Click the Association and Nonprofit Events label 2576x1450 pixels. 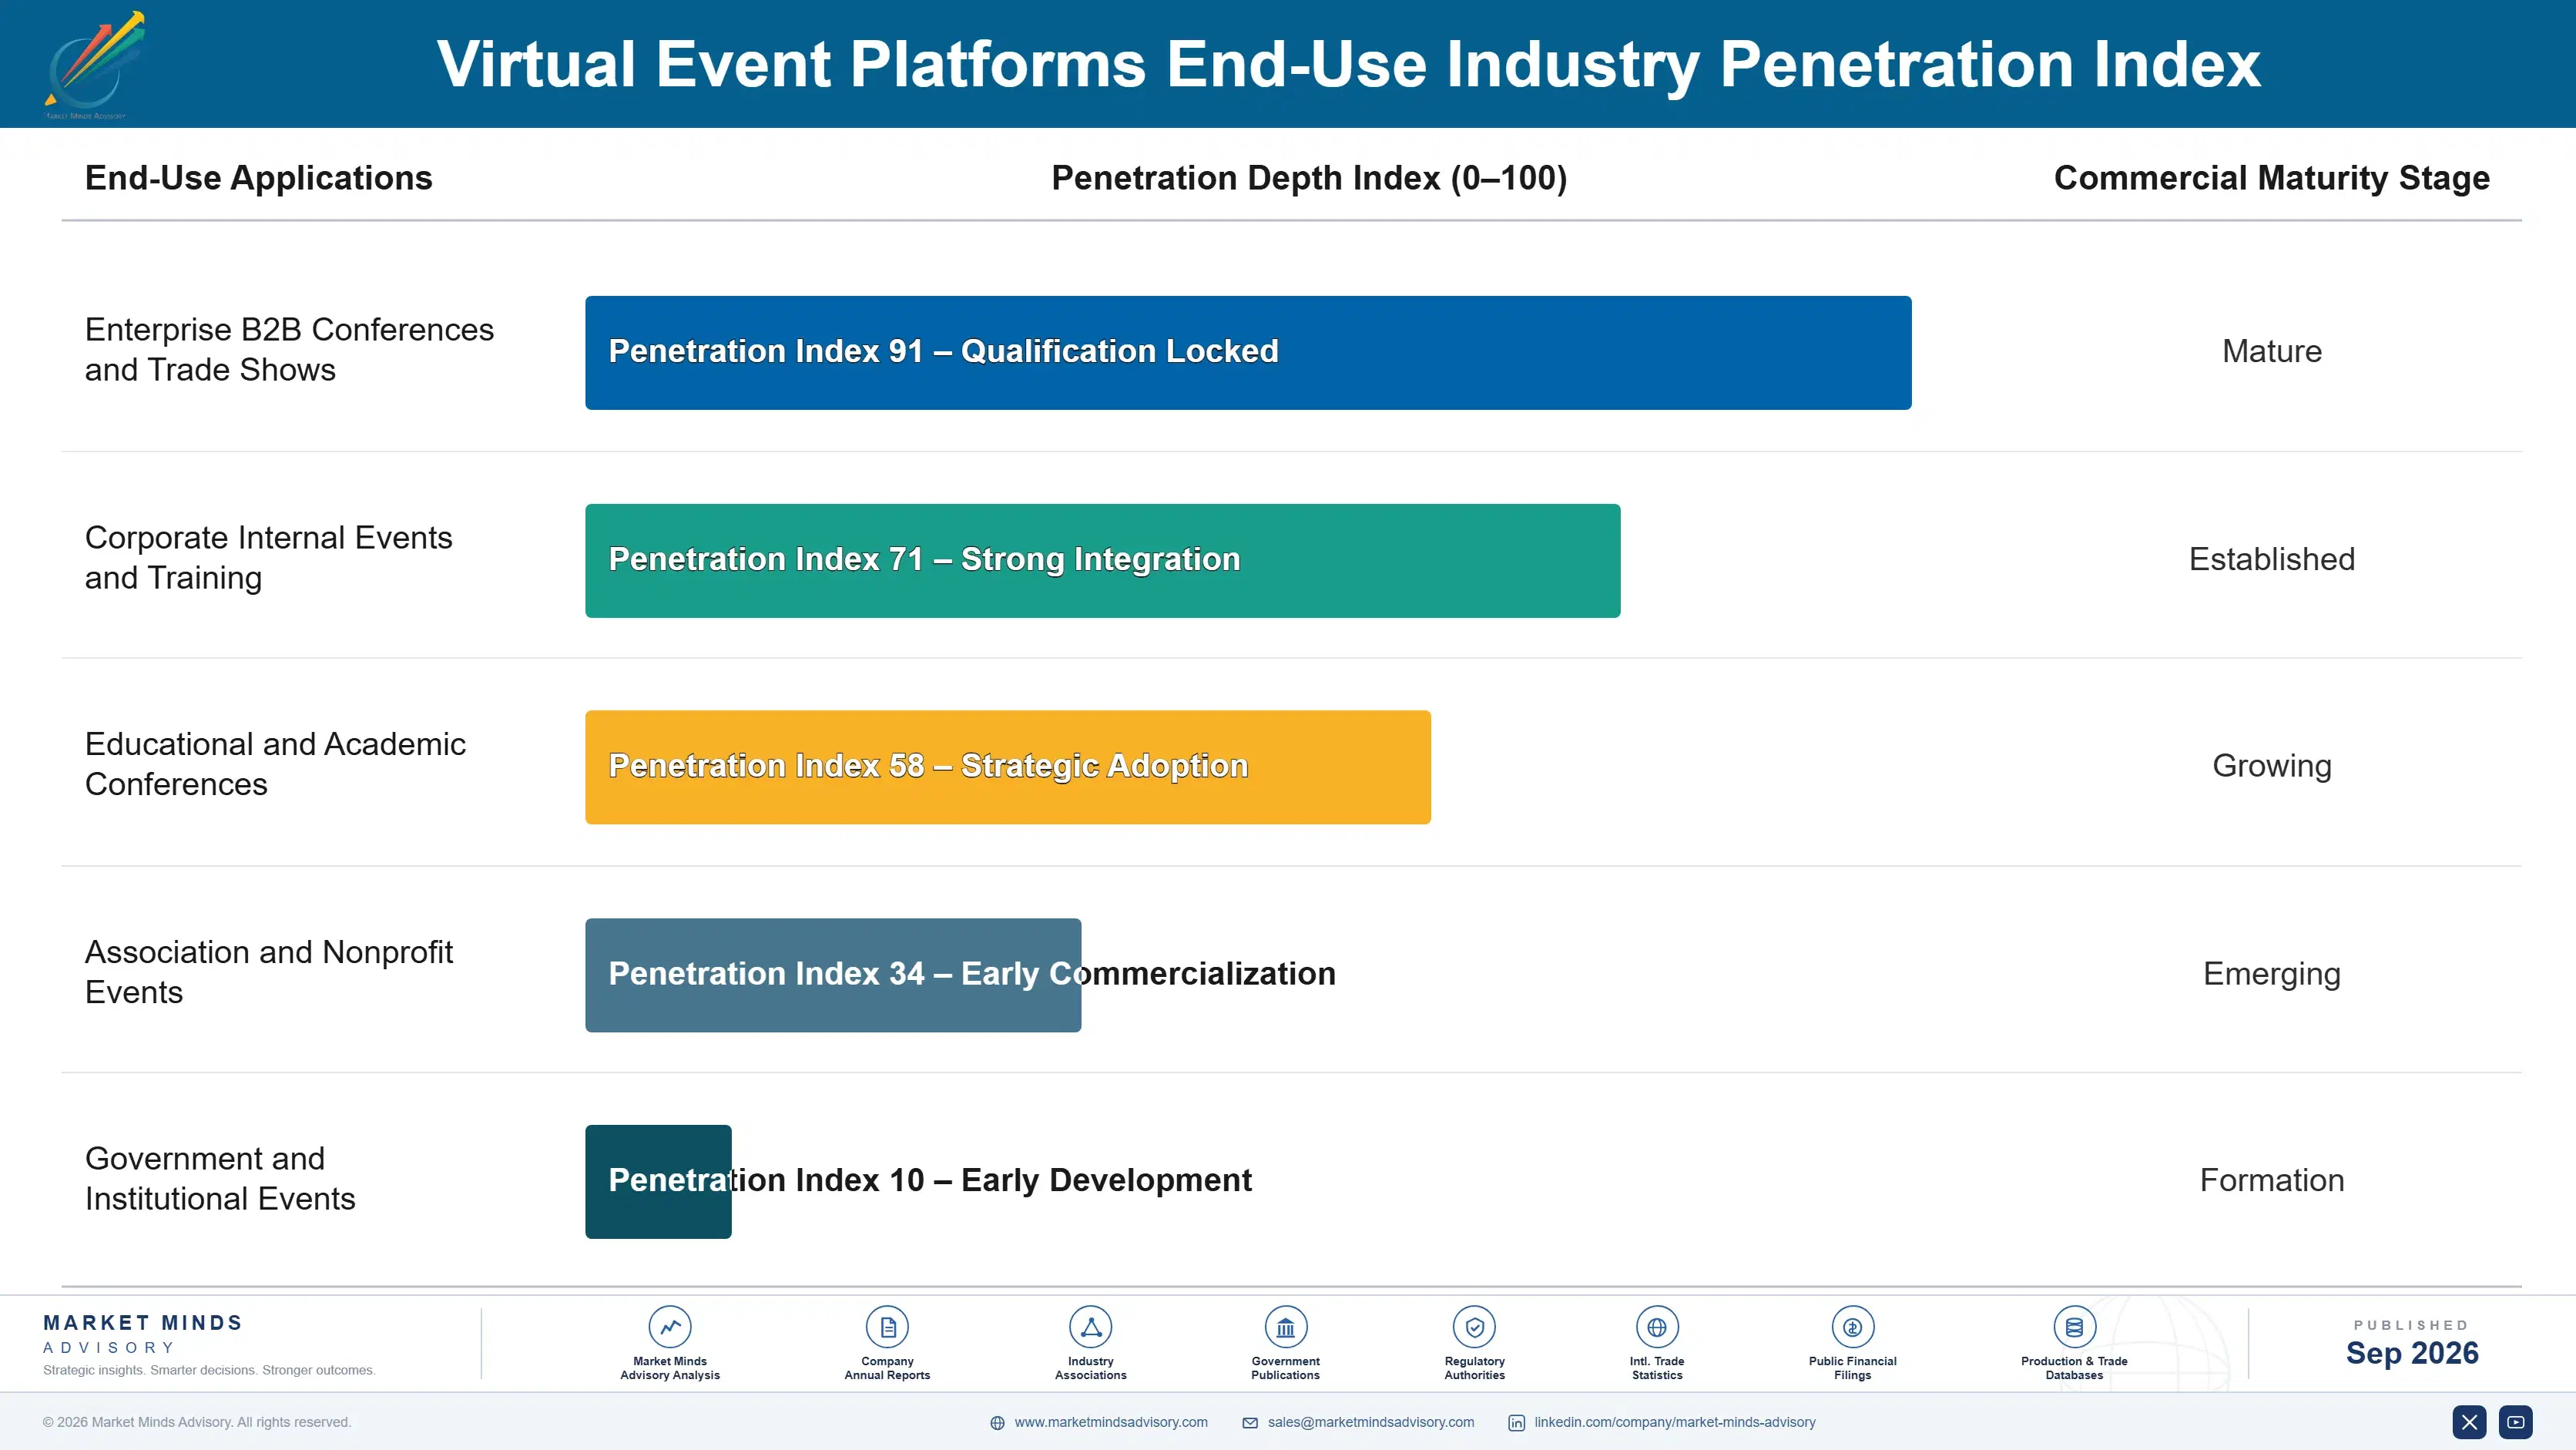click(x=268, y=972)
